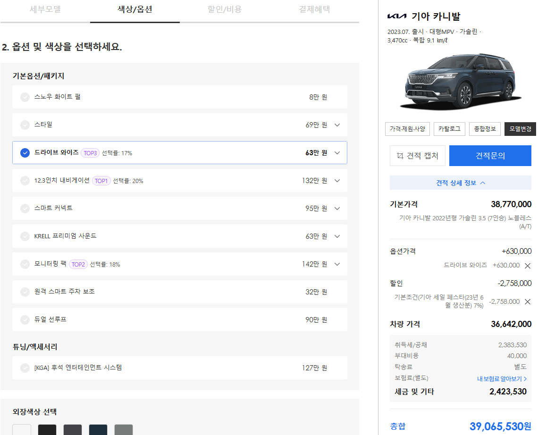Image resolution: width=538 pixels, height=435 pixels.
Task: Collapse 견적 상세 정보 chevron
Action: [483, 183]
